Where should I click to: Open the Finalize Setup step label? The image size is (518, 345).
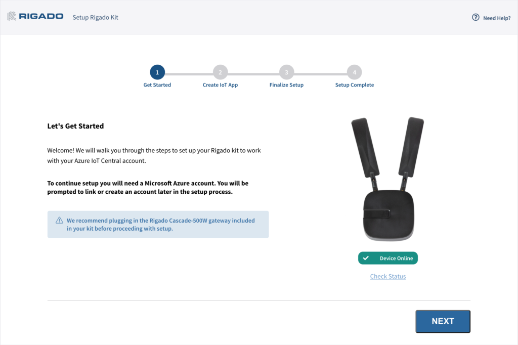tap(286, 85)
